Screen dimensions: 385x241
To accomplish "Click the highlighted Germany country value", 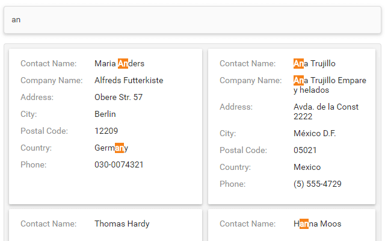I will pyautogui.click(x=111, y=148).
